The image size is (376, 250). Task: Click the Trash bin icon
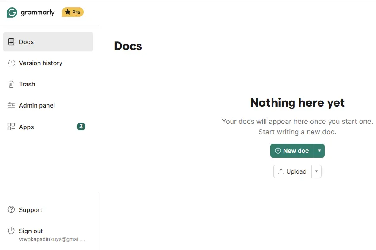click(x=11, y=84)
